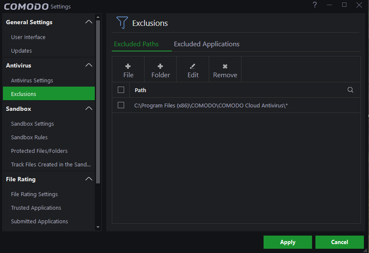This screenshot has height=253, width=369.
Task: Collapse the Antivirus section
Action: pos(88,65)
